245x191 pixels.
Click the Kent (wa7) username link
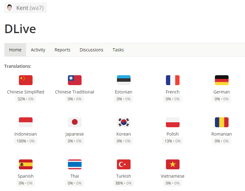pyautogui.click(x=30, y=8)
